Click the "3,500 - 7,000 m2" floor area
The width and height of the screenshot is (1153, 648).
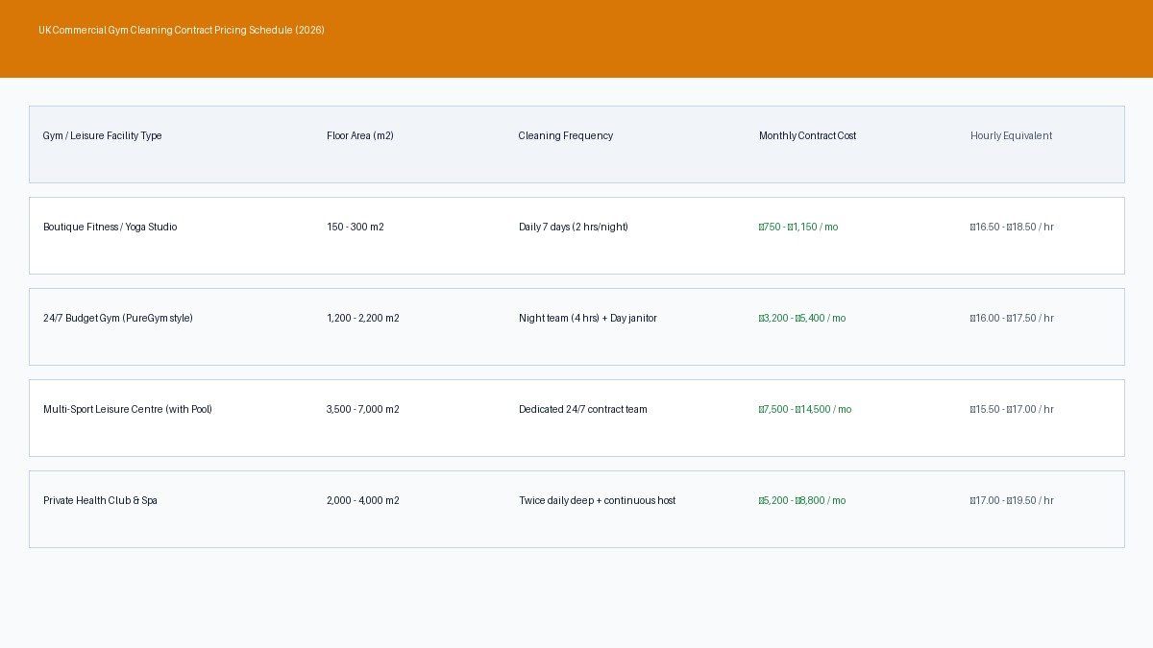(x=363, y=409)
